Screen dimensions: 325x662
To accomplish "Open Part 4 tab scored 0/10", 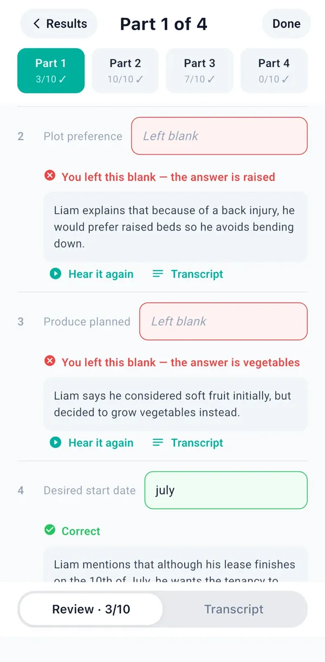I will [x=274, y=70].
